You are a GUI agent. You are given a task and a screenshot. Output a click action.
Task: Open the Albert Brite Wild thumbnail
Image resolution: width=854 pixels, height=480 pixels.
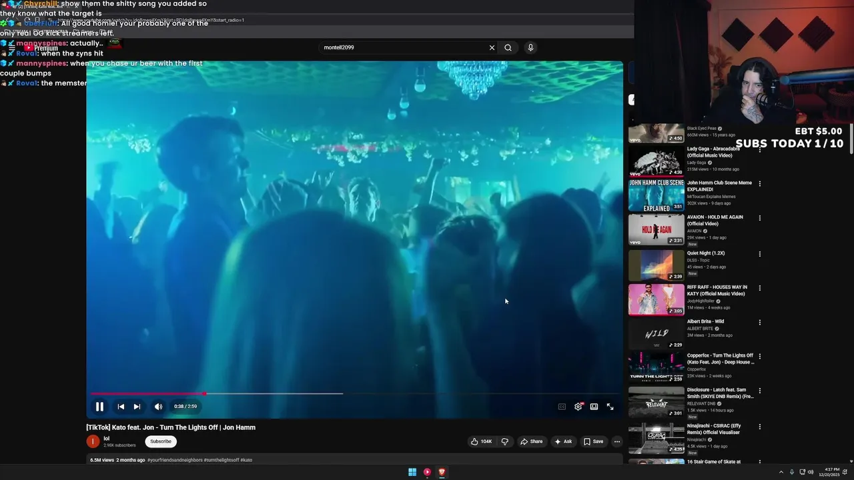pyautogui.click(x=656, y=333)
